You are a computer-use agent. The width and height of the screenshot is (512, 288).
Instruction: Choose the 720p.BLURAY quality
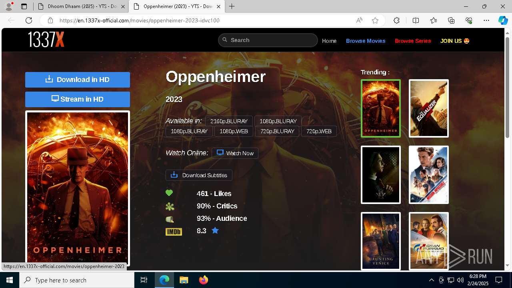277,131
